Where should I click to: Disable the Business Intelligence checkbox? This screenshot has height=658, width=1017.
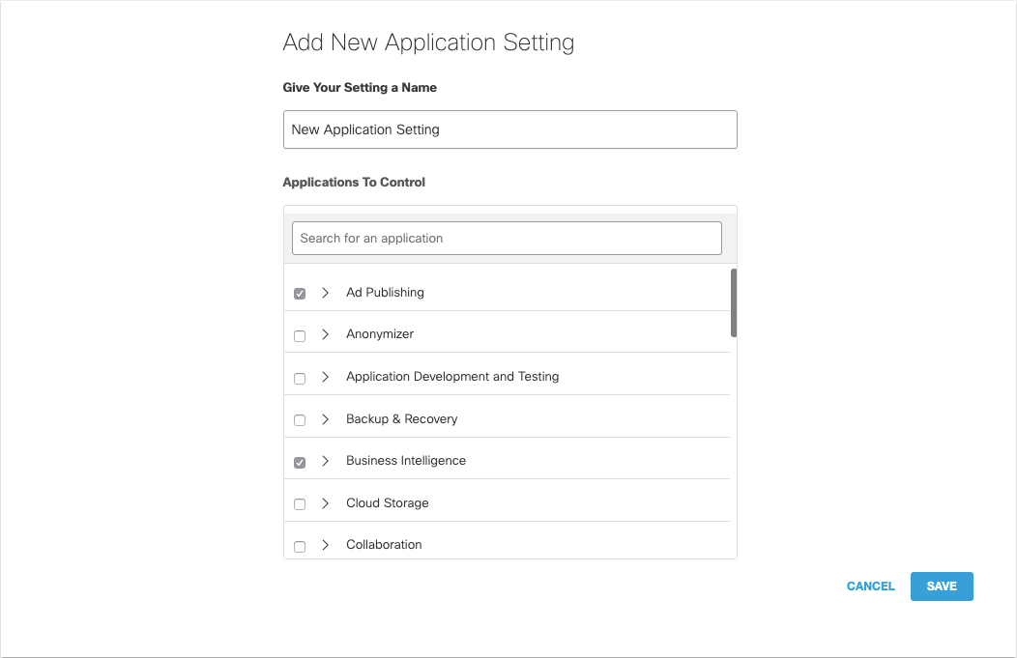click(300, 462)
